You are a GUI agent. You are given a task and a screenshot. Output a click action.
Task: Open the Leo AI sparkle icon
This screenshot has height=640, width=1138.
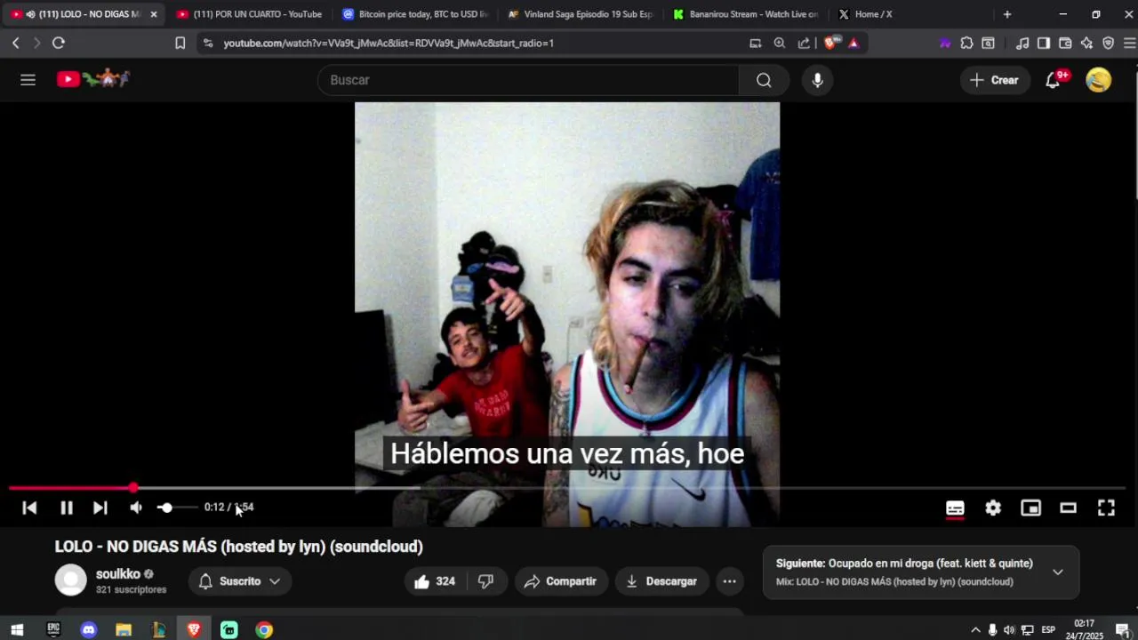(x=1086, y=43)
